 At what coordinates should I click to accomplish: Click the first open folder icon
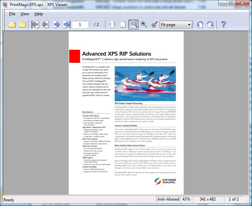coord(11,25)
